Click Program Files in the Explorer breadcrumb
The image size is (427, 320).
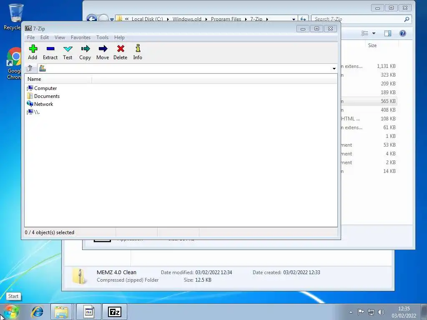[x=226, y=19]
